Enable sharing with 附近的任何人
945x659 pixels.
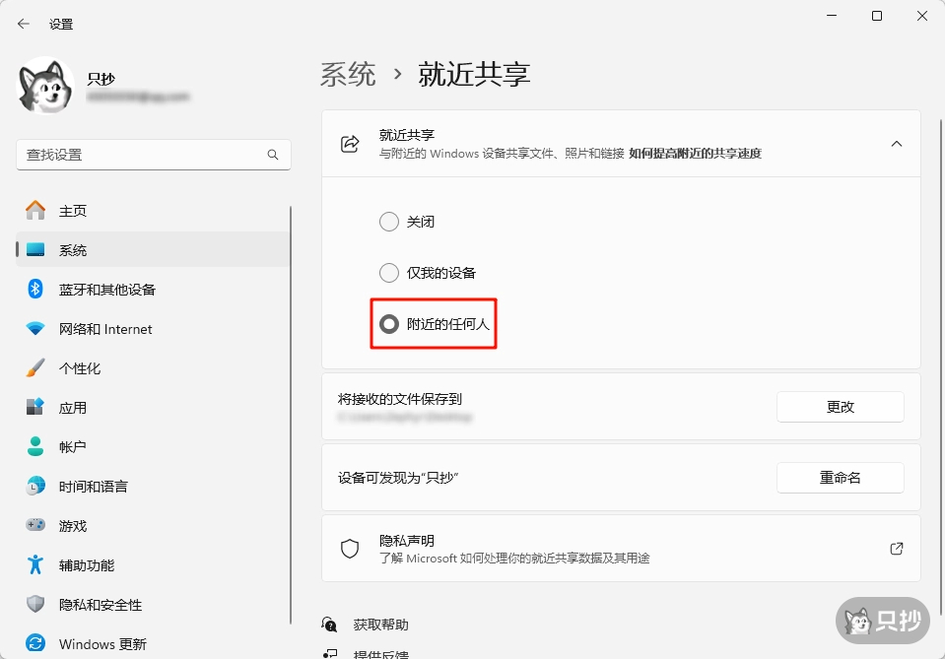(x=389, y=323)
